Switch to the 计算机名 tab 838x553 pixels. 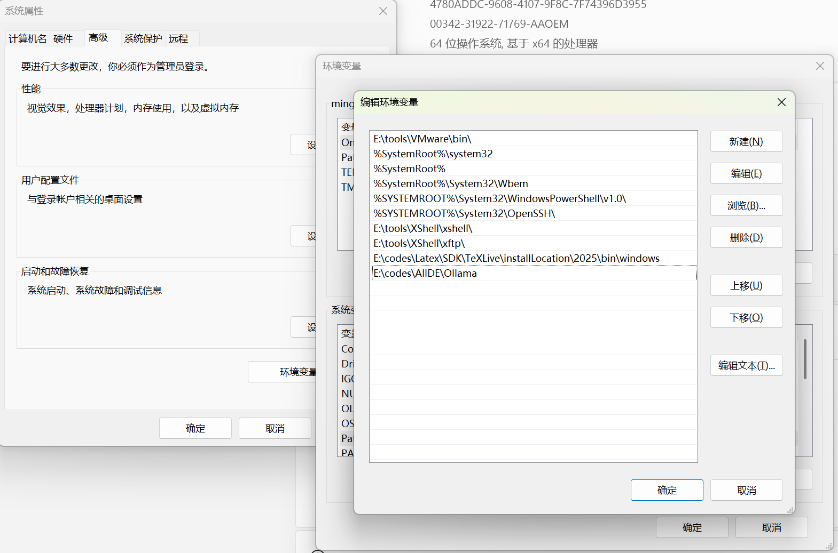[27, 39]
